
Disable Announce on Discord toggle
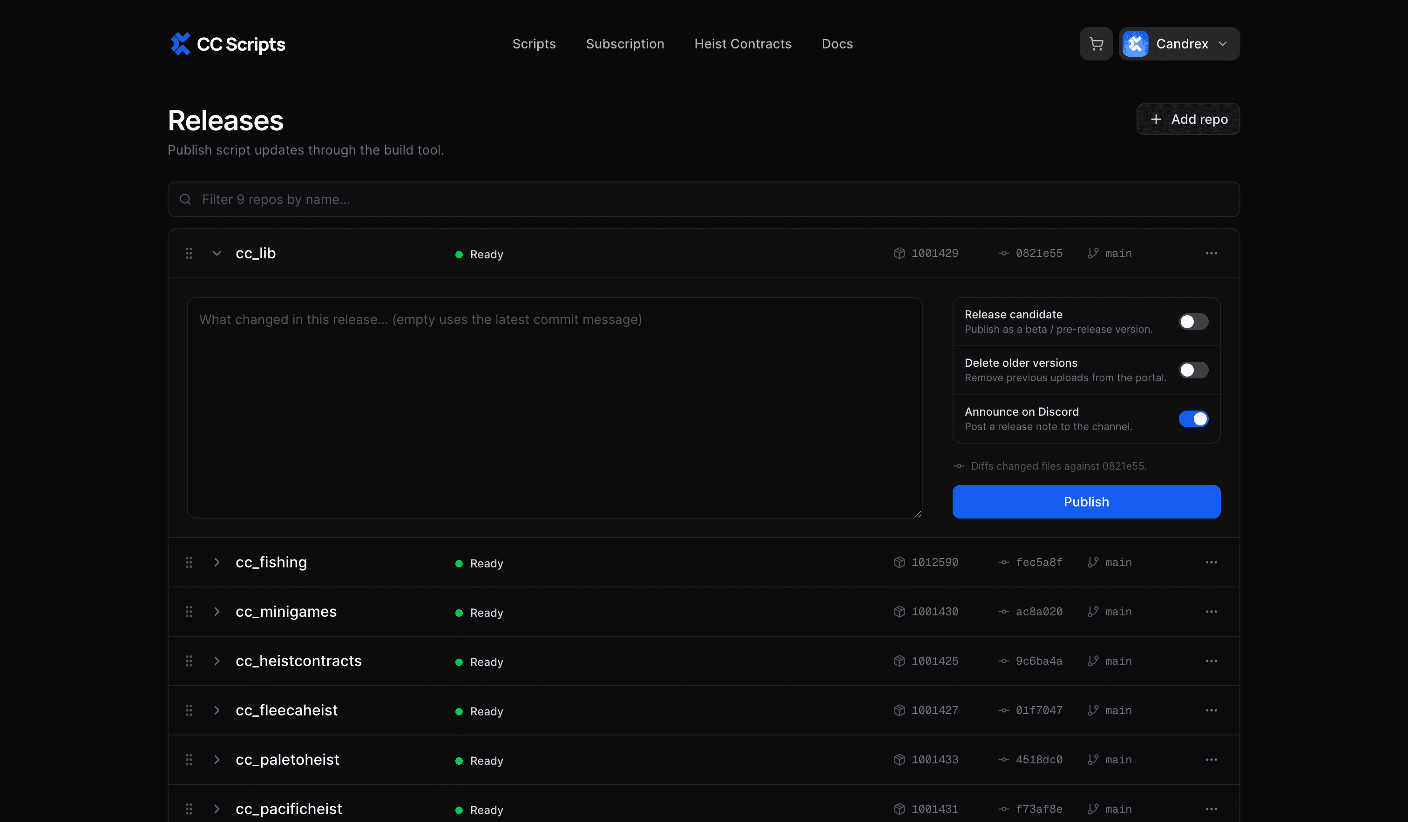point(1193,419)
